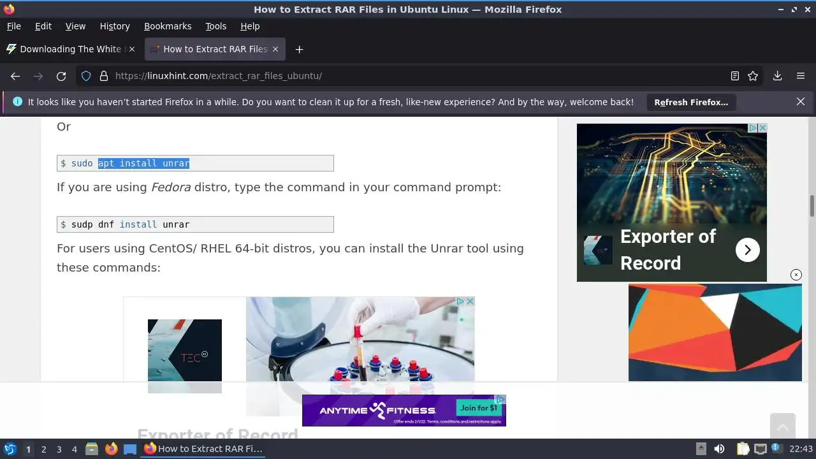The image size is (816, 459).
Task: Open the Lubuntu start menu icon
Action: [x=10, y=449]
